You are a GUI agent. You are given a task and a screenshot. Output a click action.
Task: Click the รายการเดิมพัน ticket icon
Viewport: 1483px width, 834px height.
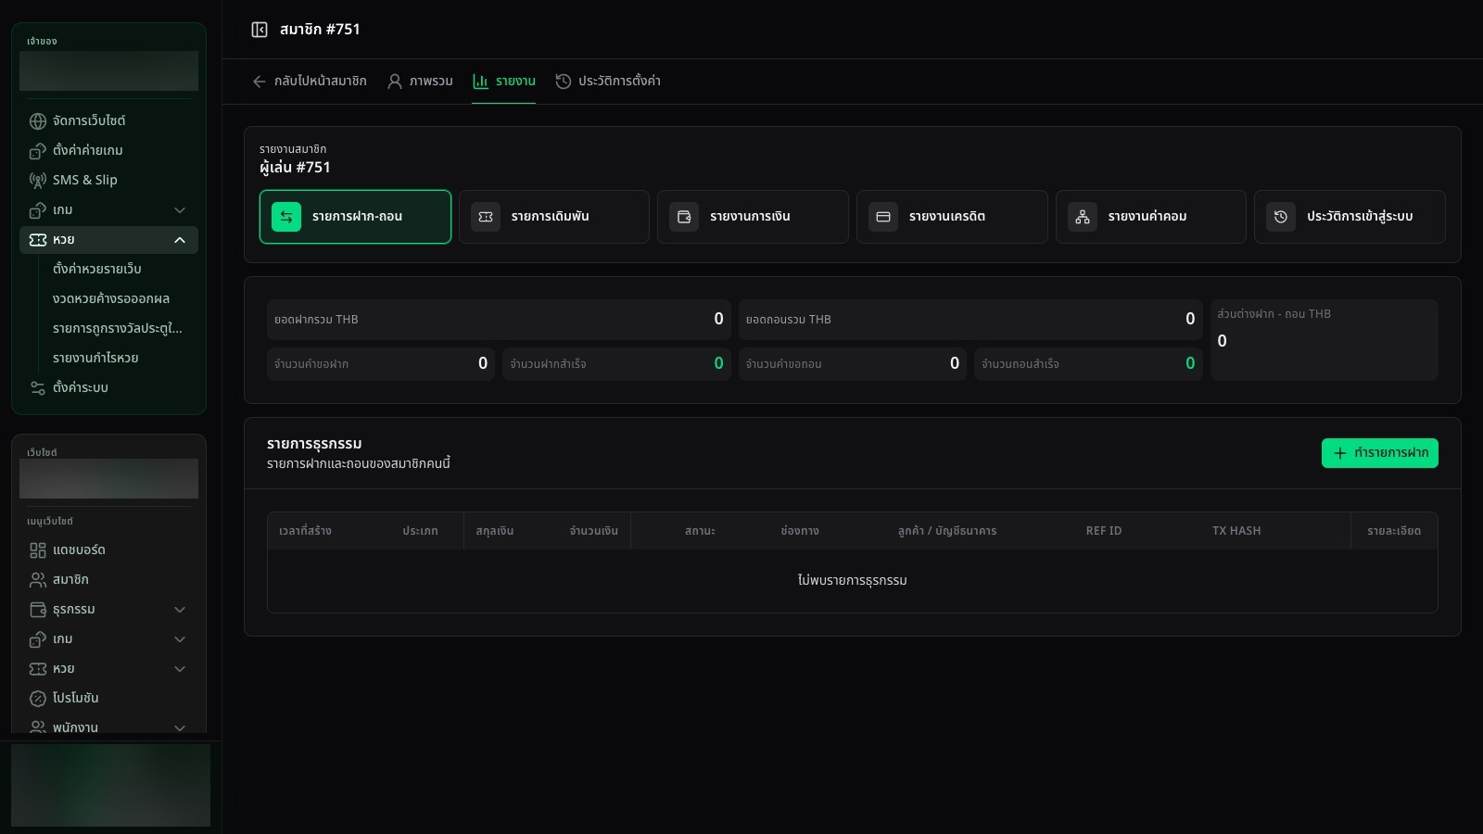(486, 217)
